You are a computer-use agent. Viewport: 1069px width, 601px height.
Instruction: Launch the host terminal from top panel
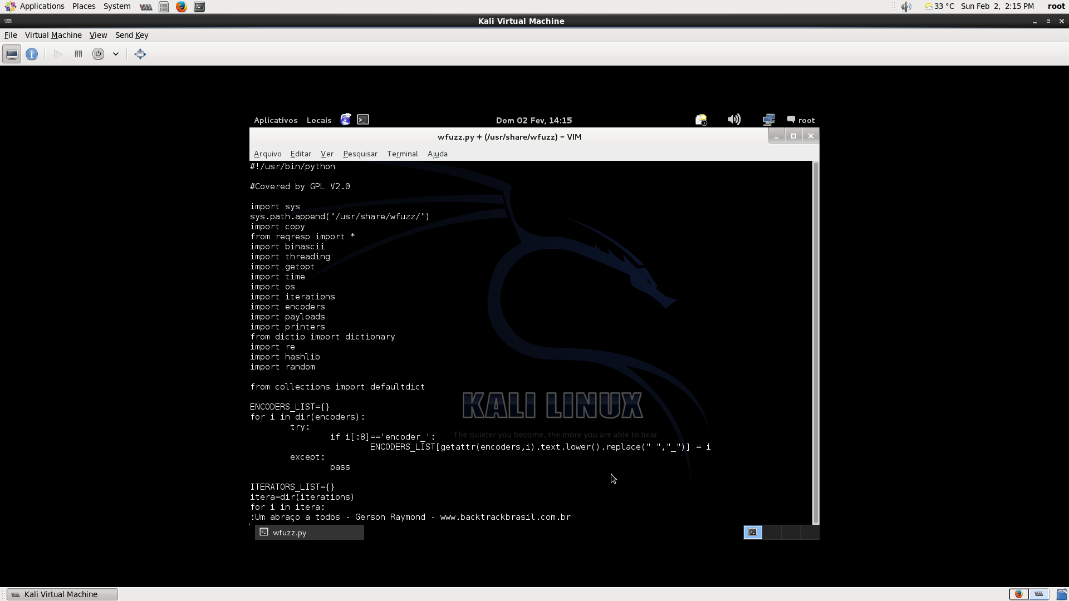pos(199,7)
